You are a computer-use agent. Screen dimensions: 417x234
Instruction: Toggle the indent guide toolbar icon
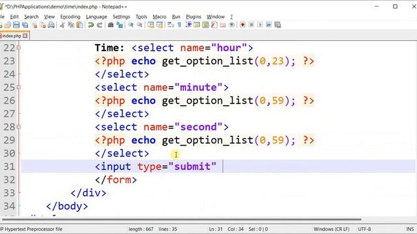[x=188, y=25]
